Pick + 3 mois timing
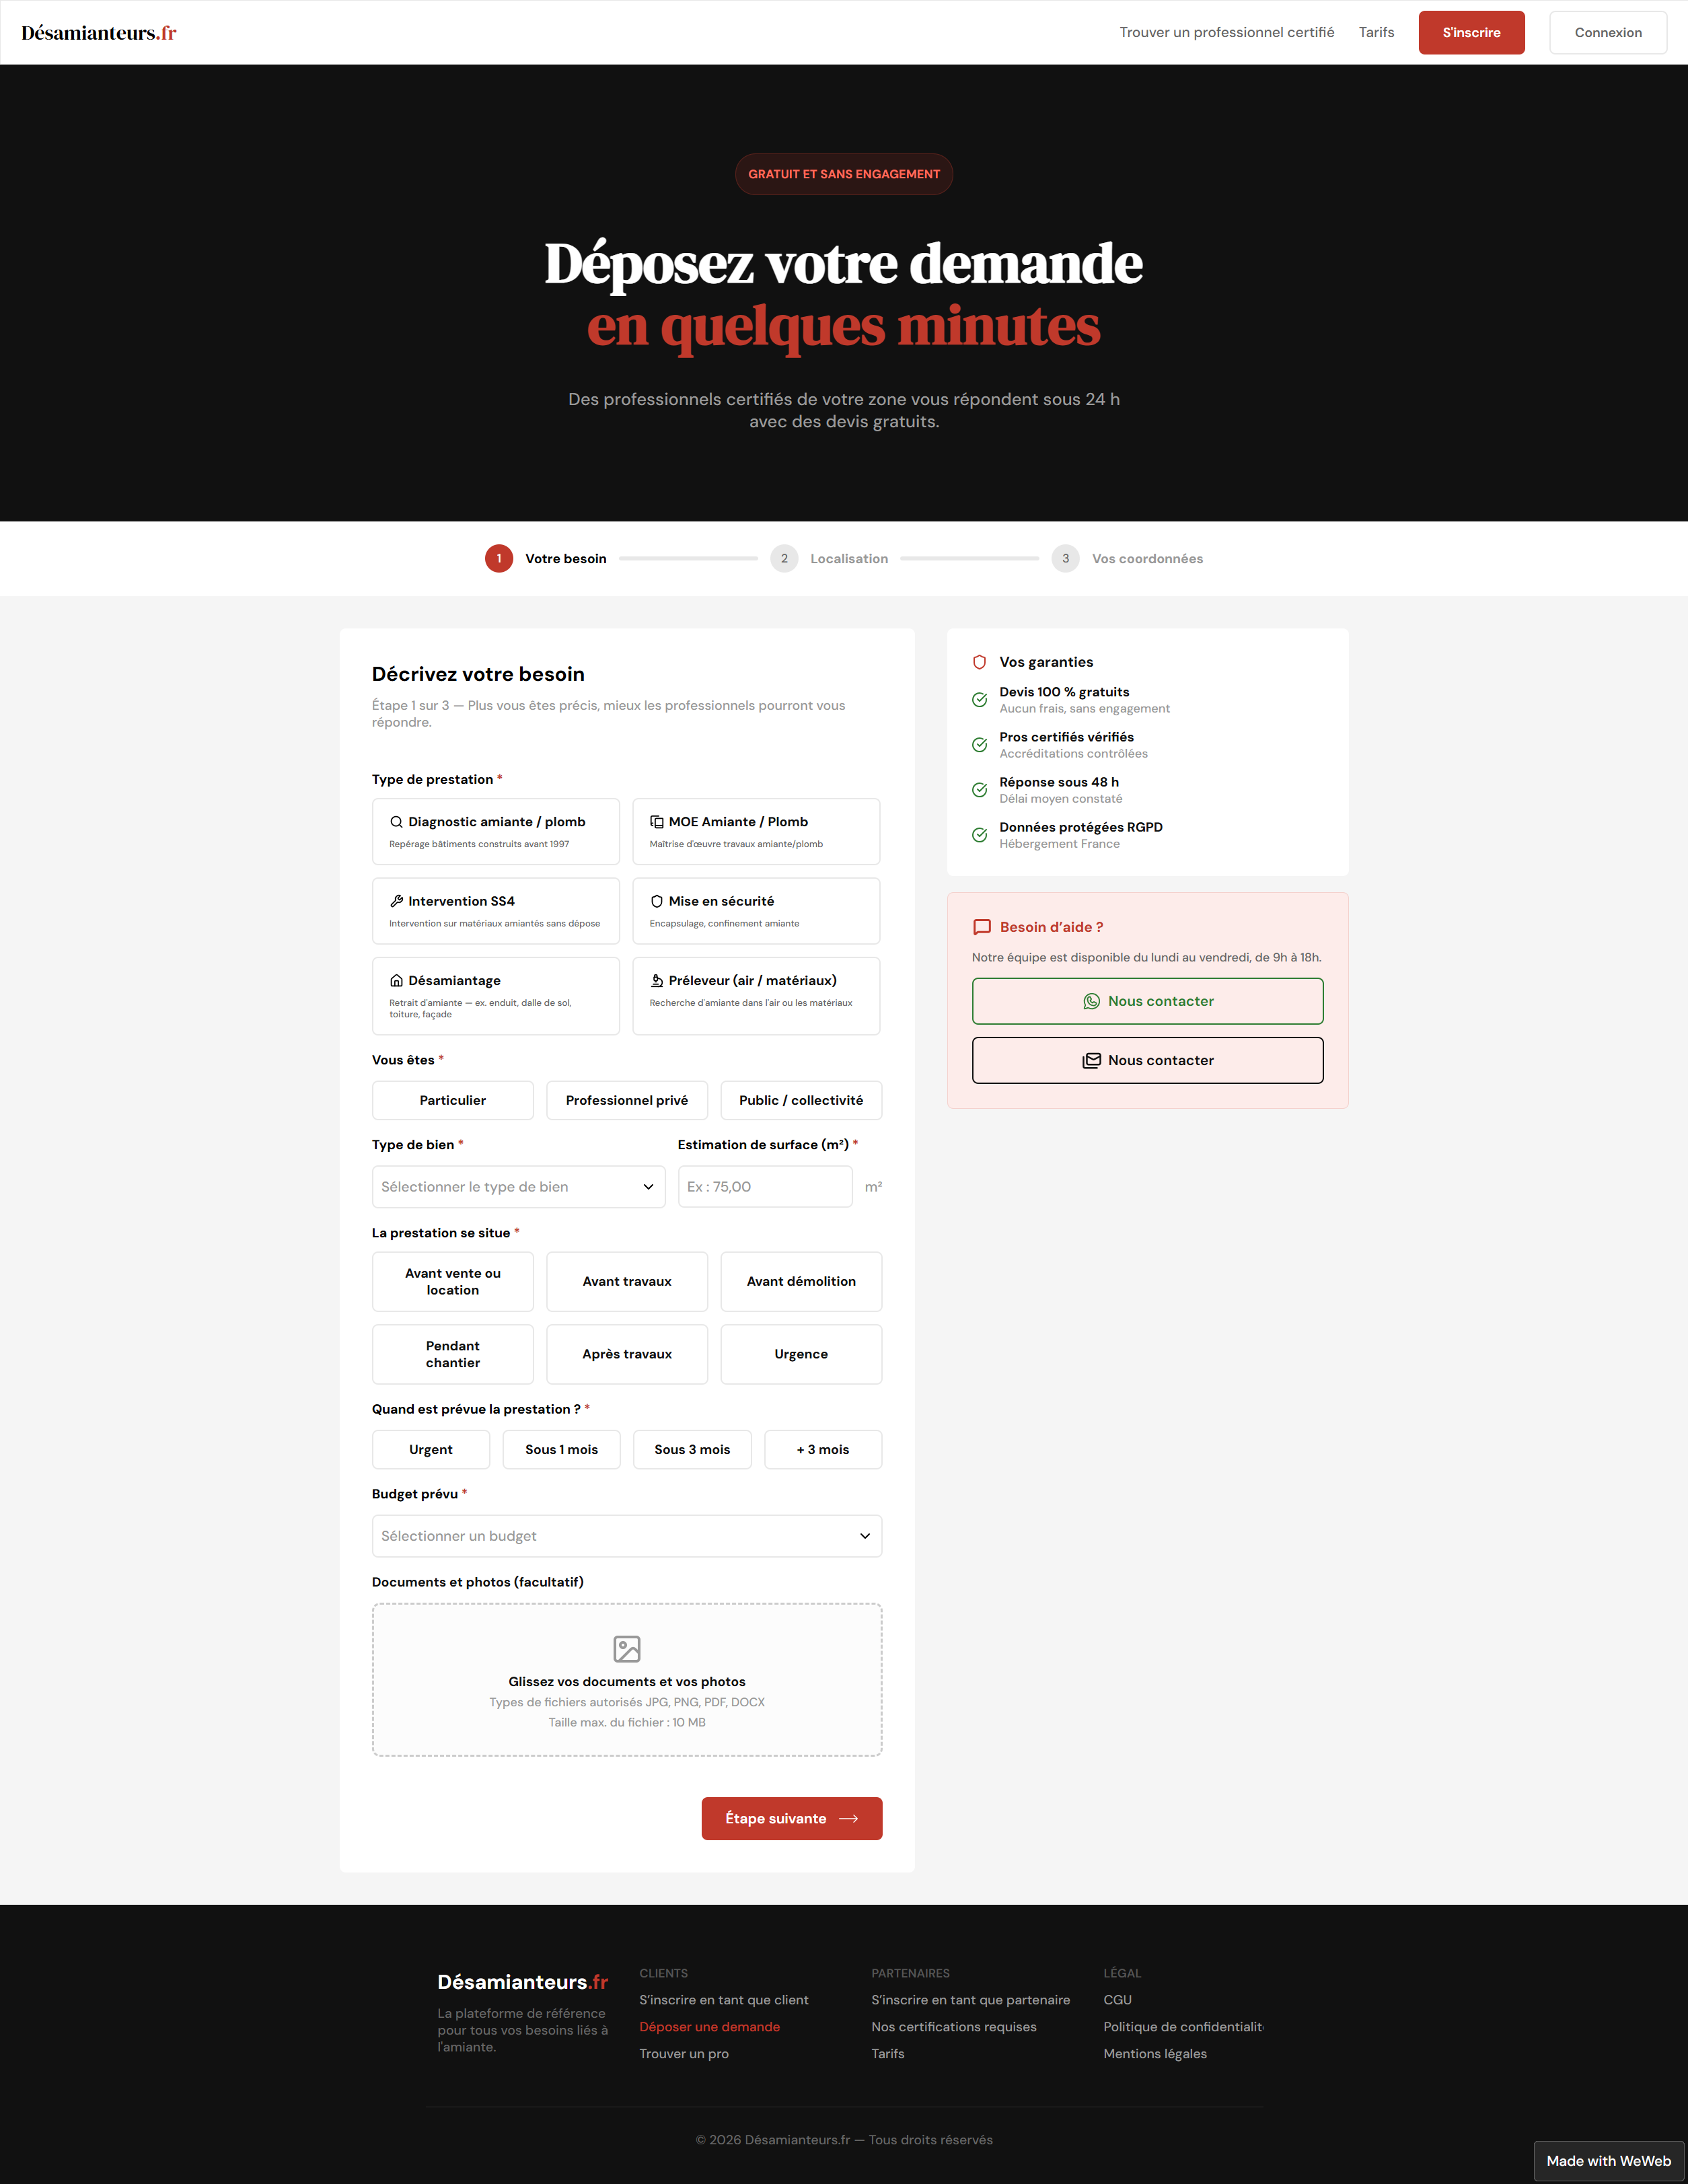The width and height of the screenshot is (1688, 2184). [823, 1449]
